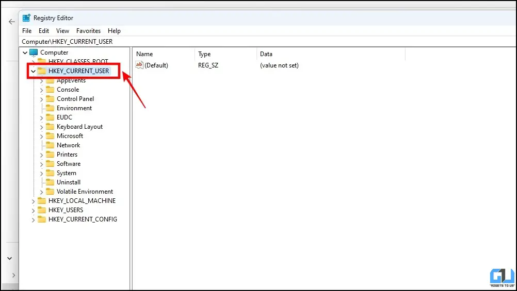Expand the System key
This screenshot has width=517, height=291.
coord(42,173)
